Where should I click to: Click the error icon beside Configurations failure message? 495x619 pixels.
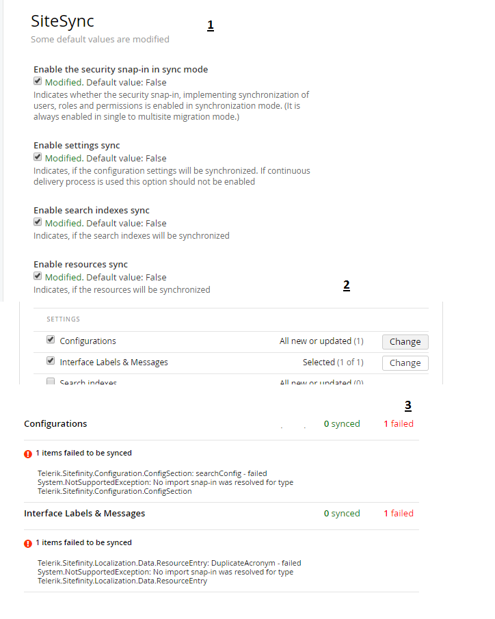pos(27,453)
